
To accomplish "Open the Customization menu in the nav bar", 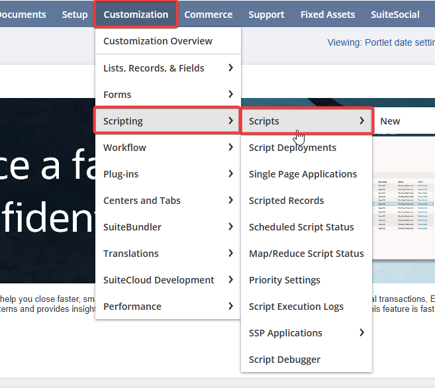I will coord(136,15).
